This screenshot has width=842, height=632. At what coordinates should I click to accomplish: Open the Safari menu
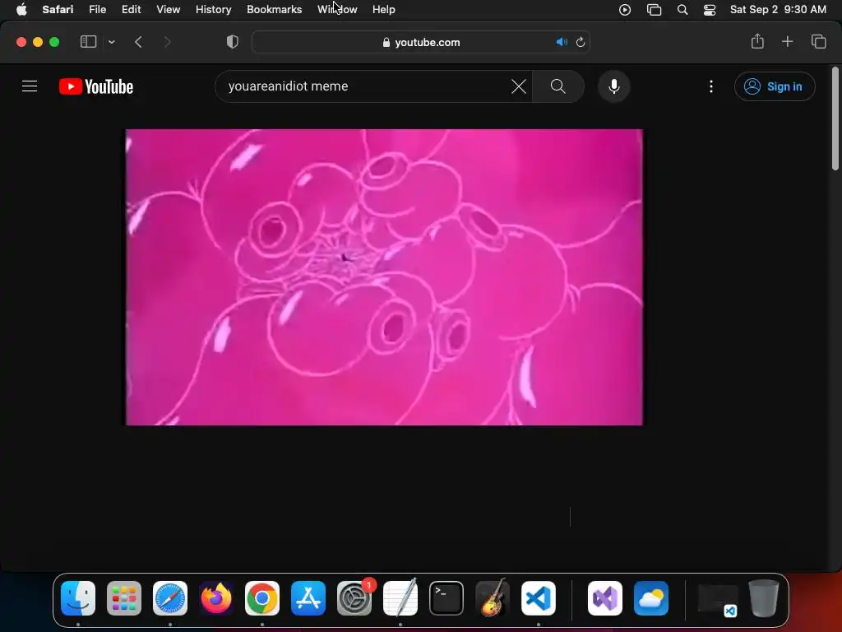click(x=58, y=9)
